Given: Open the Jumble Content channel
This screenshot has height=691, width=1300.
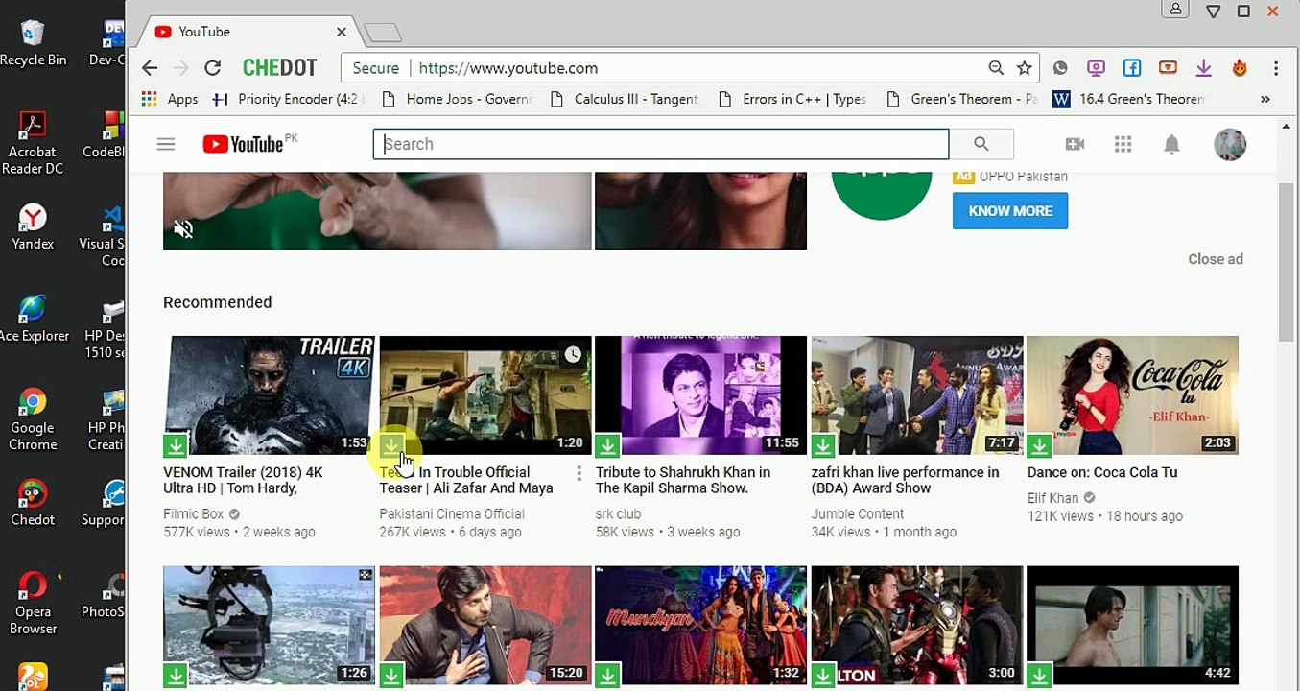Looking at the screenshot, I should pos(858,514).
